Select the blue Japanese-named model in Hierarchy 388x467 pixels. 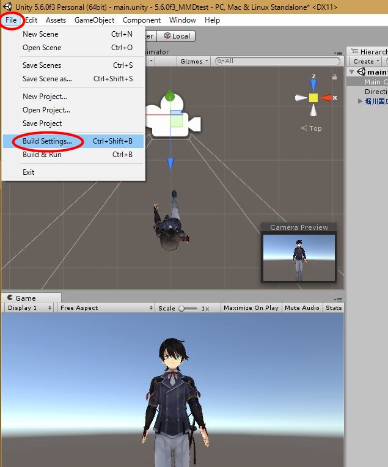pyautogui.click(x=376, y=101)
